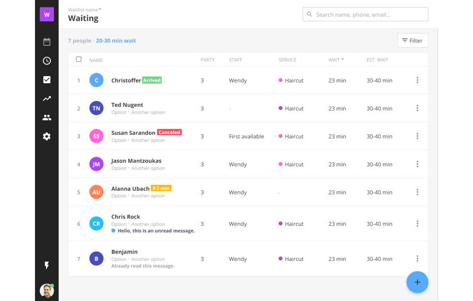Click the purple Haircut color dot for Benjamin
The height and width of the screenshot is (301, 473).
coord(280,259)
